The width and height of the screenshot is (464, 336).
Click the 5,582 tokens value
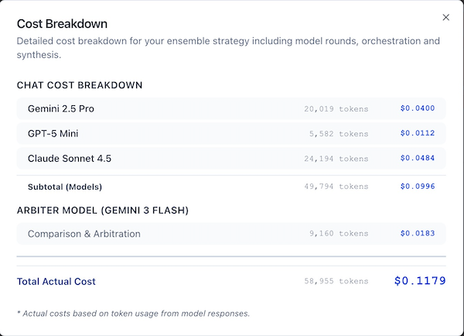click(339, 134)
